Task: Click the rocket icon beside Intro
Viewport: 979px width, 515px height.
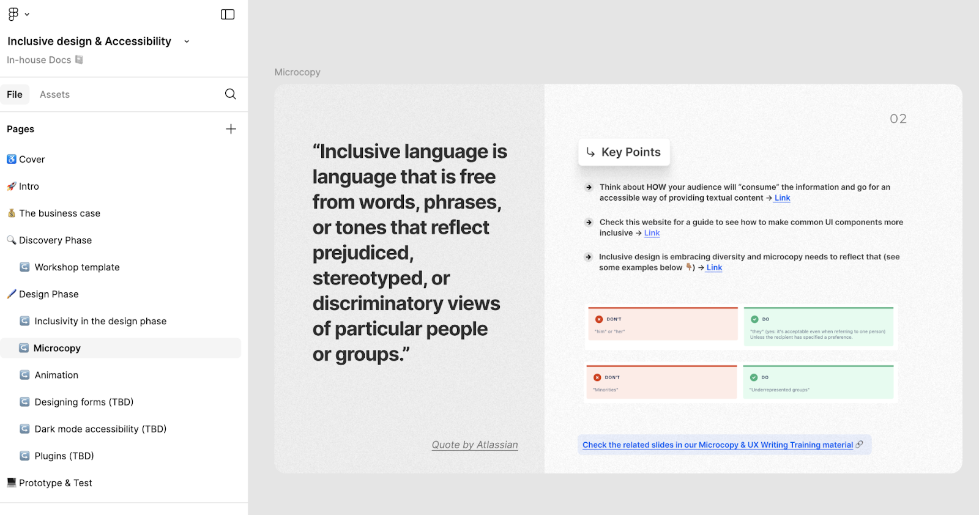Action: tap(11, 186)
